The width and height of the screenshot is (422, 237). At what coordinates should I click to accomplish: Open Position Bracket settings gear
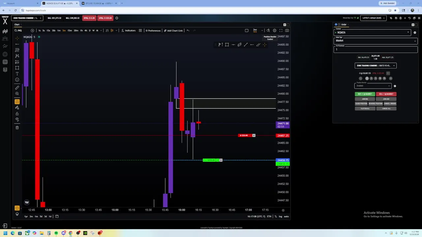[x=395, y=86]
